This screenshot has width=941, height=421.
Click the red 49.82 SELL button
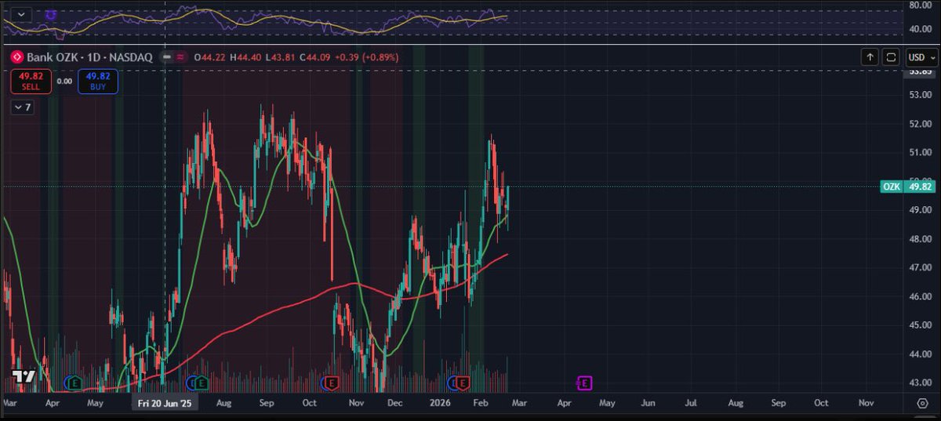click(32, 81)
